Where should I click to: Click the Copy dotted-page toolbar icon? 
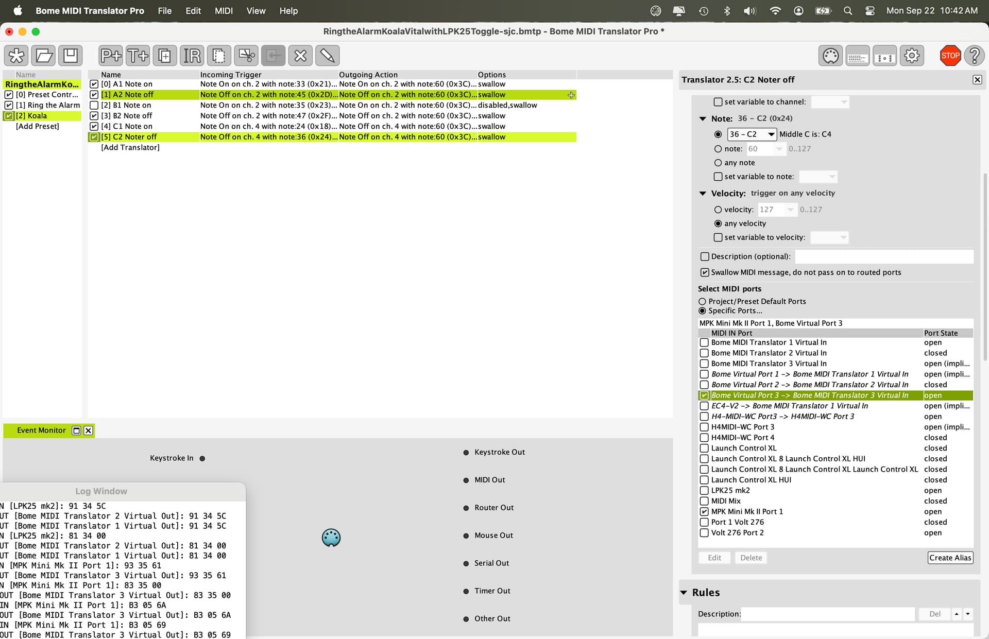219,55
